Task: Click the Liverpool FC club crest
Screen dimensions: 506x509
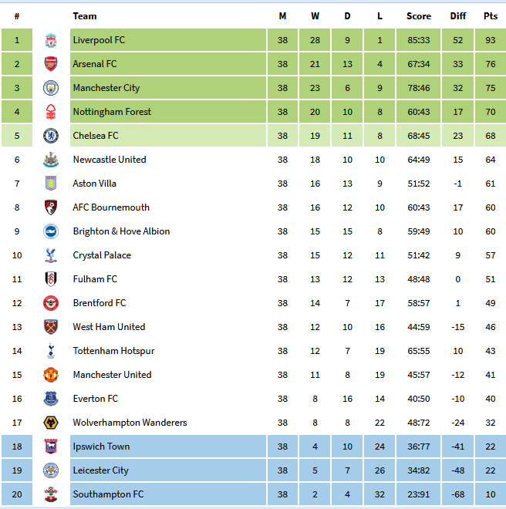Action: (x=51, y=40)
